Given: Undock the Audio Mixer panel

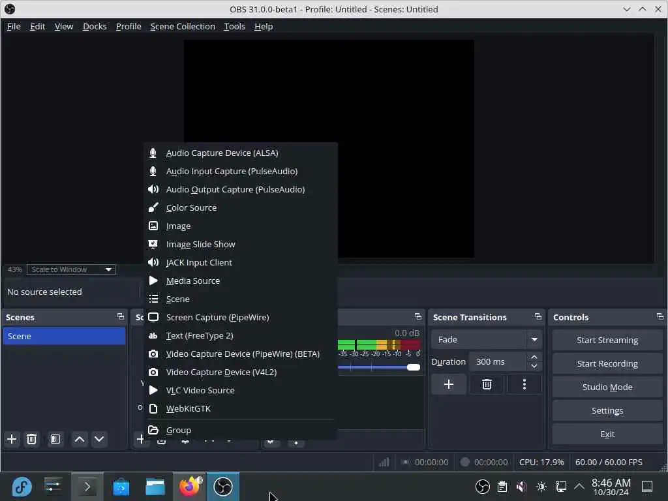Looking at the screenshot, I should (x=418, y=316).
